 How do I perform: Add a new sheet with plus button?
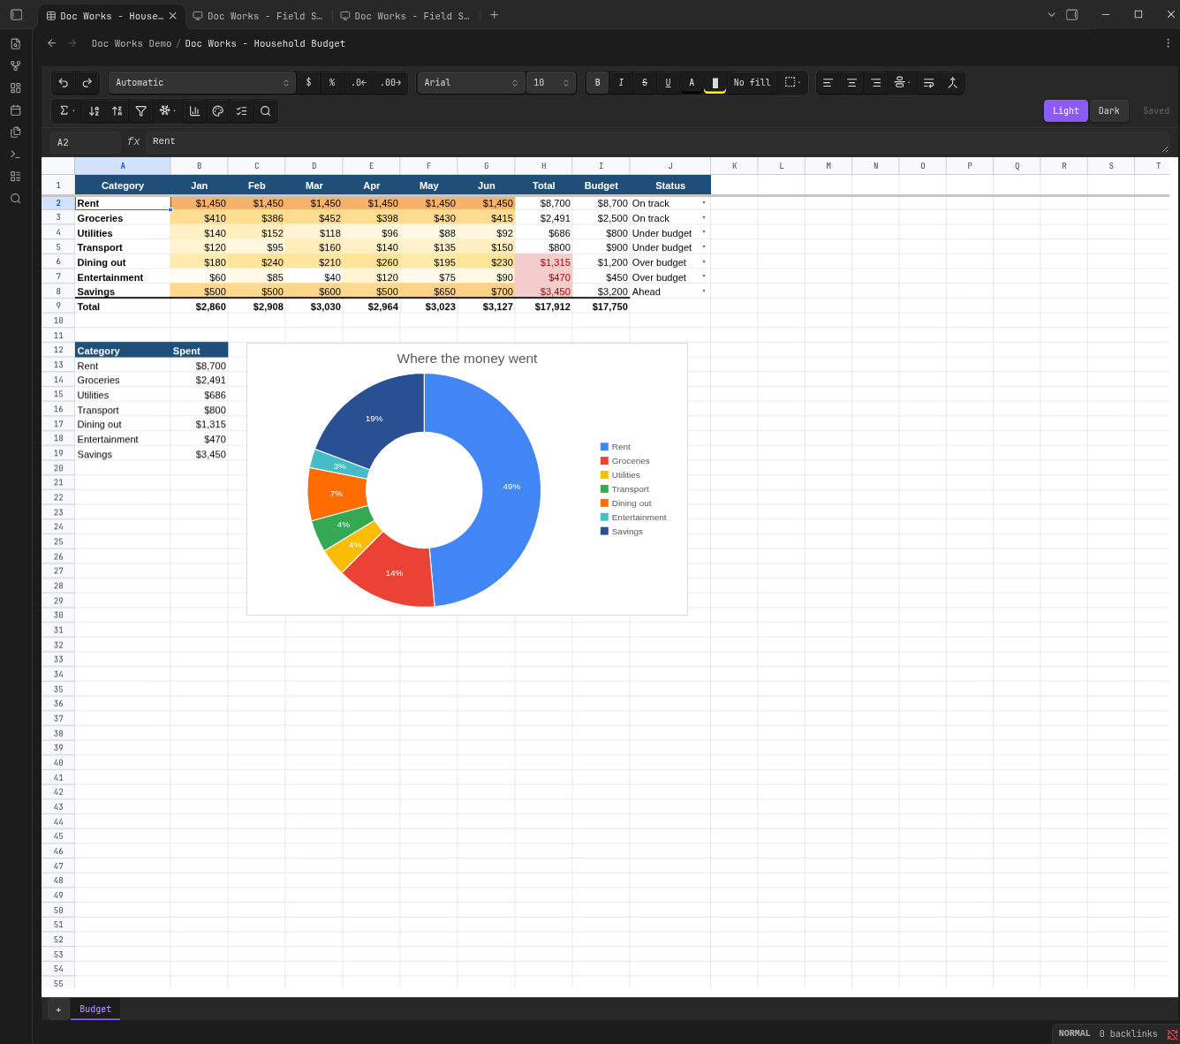tap(58, 1010)
